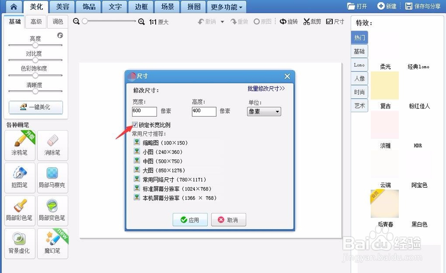Viewport: 446px width, 273px height.
Task: Click the 清晰度 sharpness slider handle
Action: (35, 91)
